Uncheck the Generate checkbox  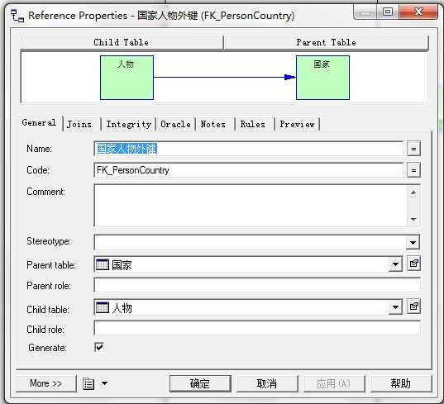pos(99,347)
